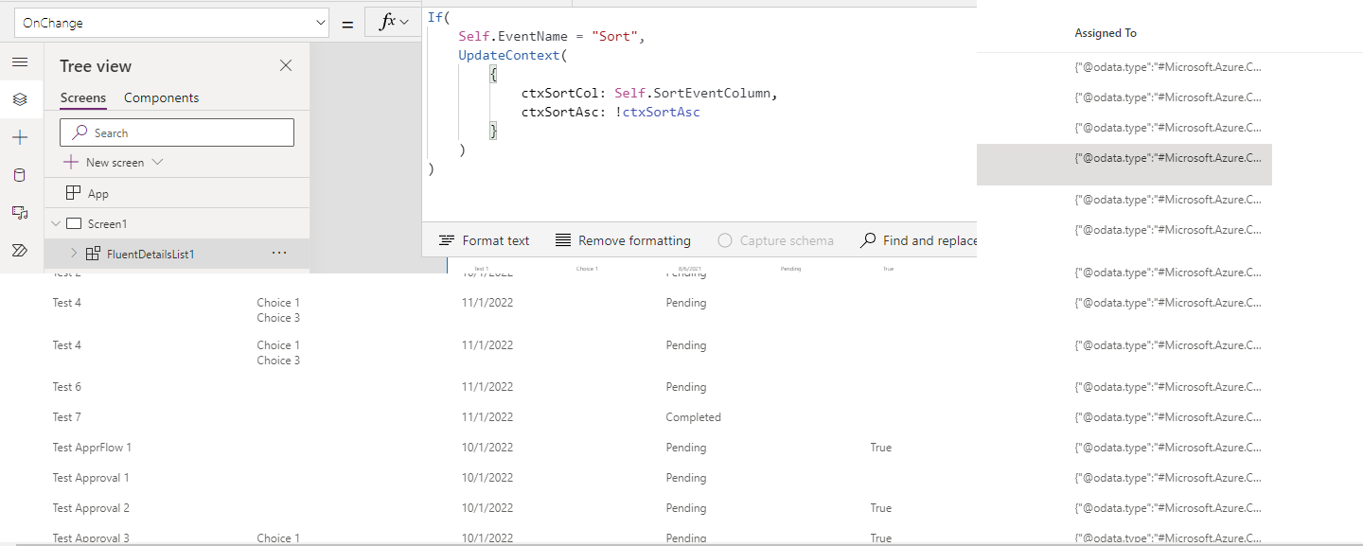Click Find and replace button

click(917, 240)
